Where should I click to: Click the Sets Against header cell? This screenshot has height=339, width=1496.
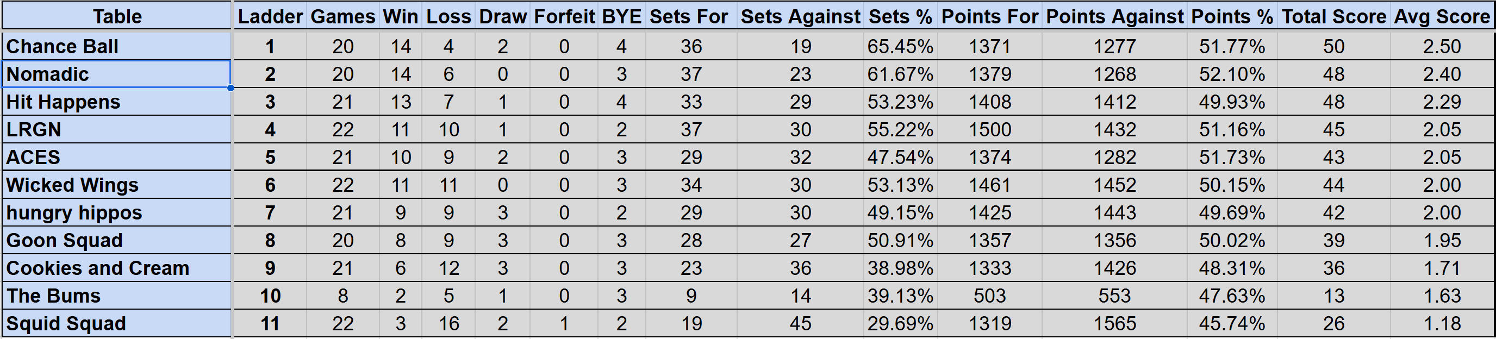tap(800, 16)
